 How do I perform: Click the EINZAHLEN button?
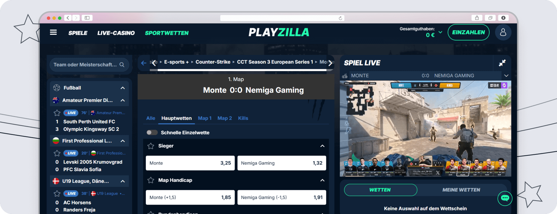pos(469,32)
